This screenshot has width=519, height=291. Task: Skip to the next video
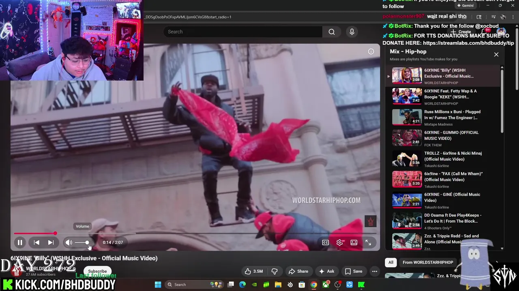51,242
